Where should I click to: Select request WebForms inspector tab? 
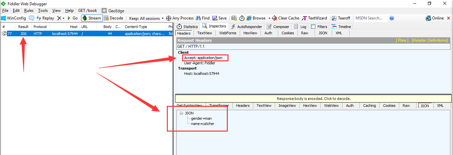[x=228, y=33]
